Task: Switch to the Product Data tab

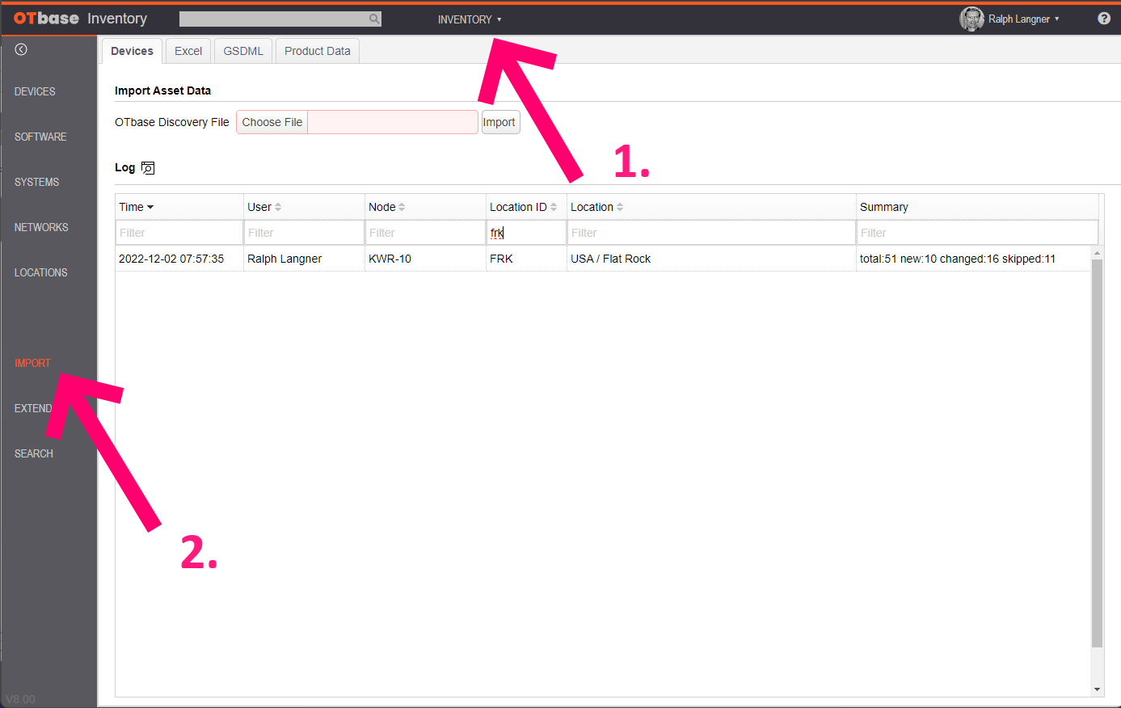Action: tap(318, 51)
